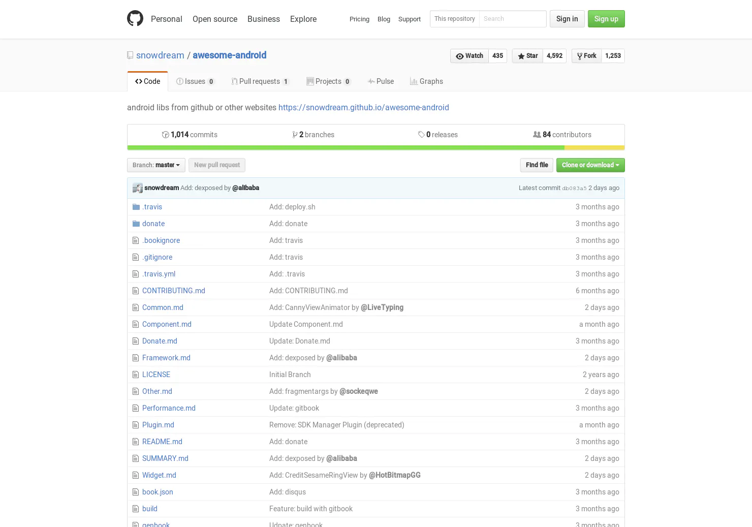The image size is (752, 527).
Task: Open the Performance.md file
Action: [169, 408]
